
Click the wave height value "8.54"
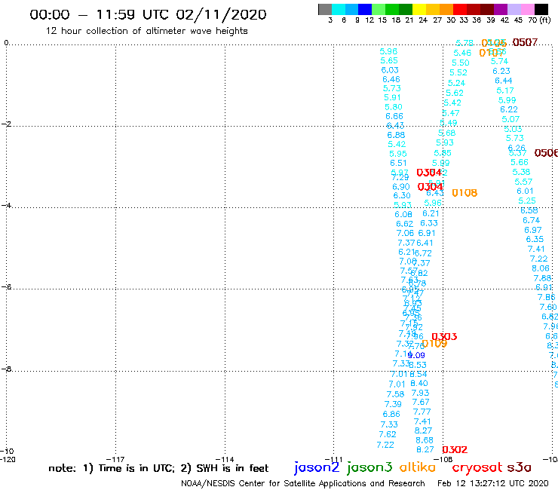coord(418,374)
